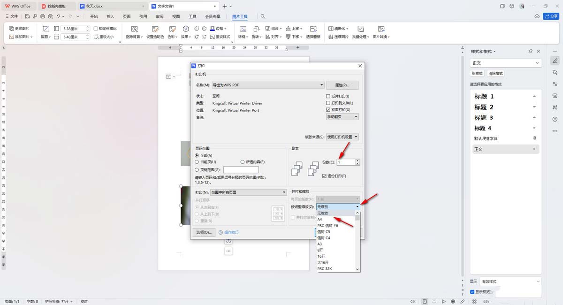
Task: Pin the 样式和格式 side panel
Action: point(530,51)
